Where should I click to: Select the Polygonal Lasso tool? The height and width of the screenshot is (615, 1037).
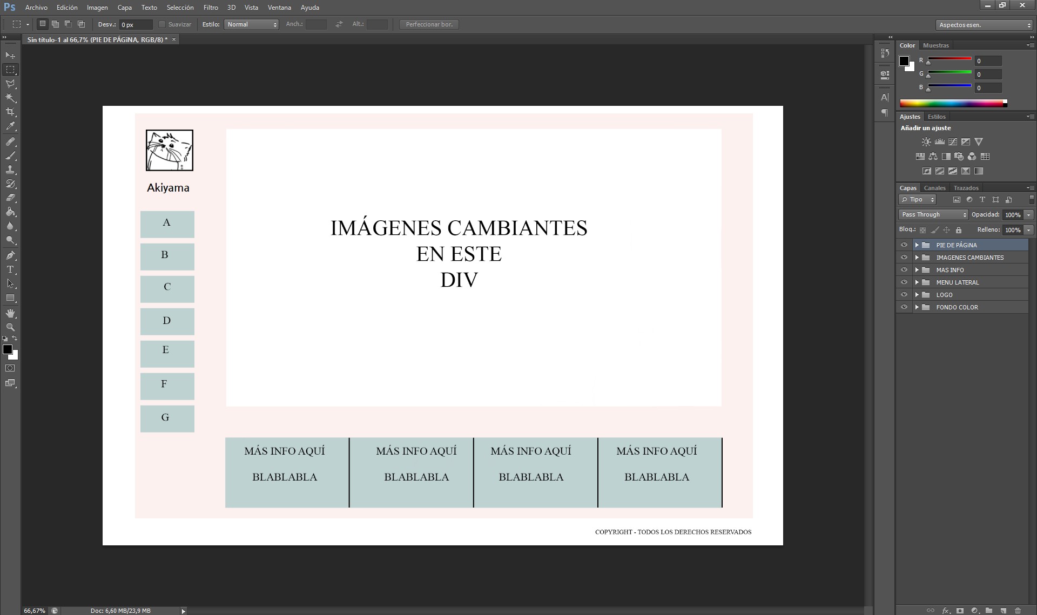(10, 84)
